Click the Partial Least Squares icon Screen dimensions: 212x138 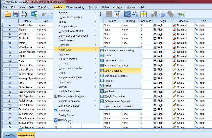102,65
